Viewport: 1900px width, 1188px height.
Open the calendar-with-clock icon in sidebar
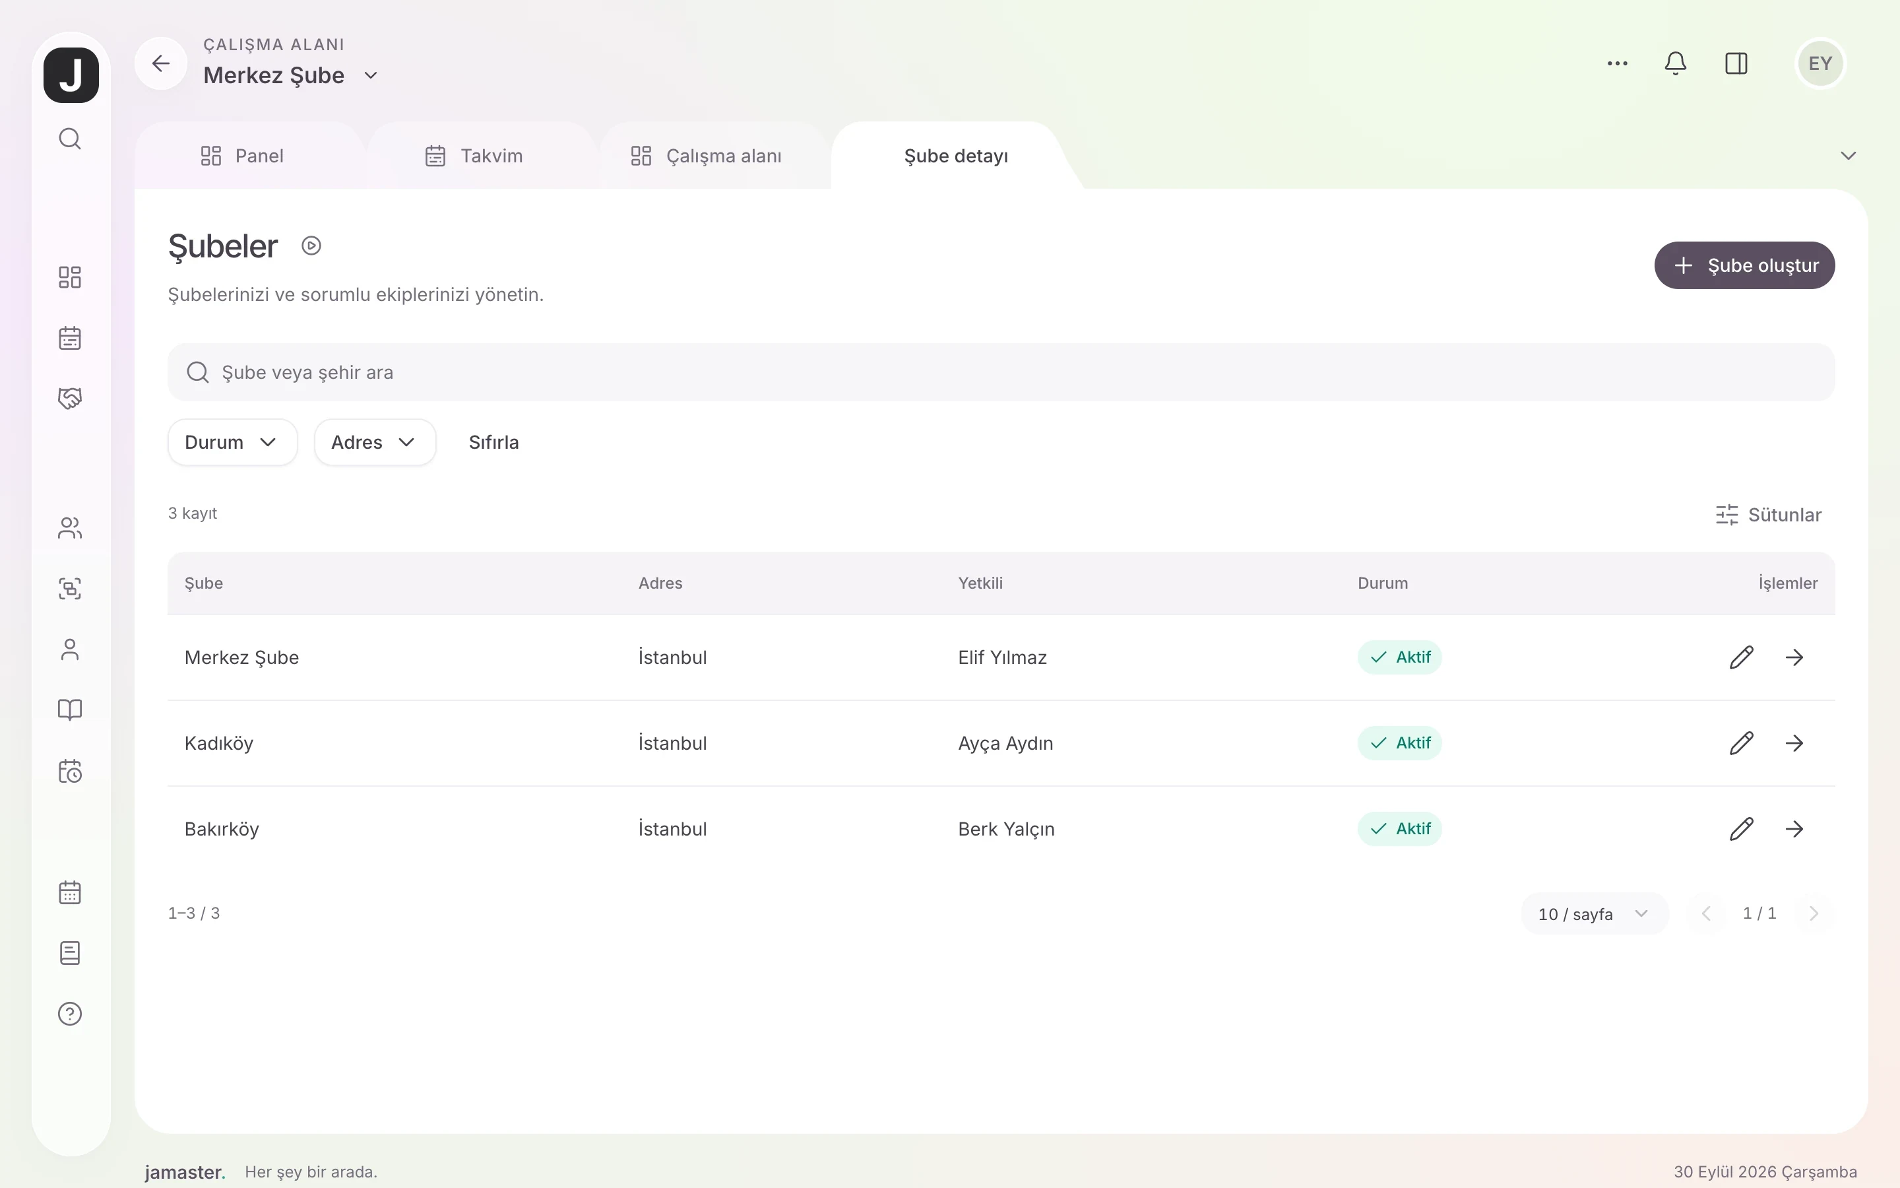(x=70, y=771)
